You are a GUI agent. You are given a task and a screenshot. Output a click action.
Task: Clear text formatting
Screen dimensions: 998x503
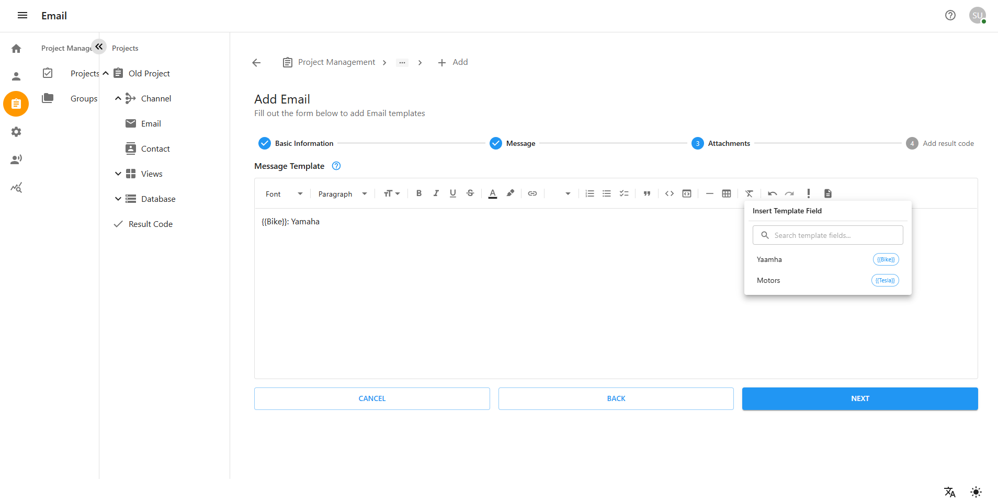(750, 193)
